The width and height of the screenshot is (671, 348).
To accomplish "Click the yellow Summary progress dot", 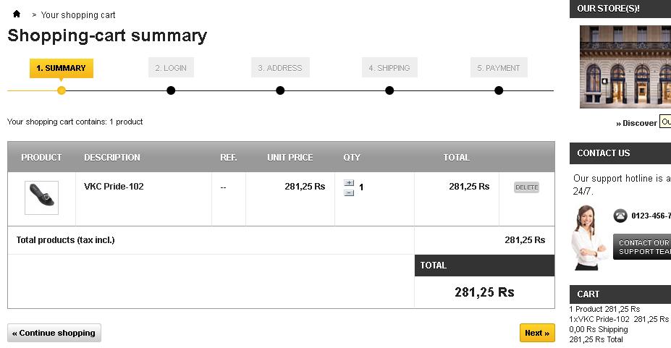I will [62, 90].
